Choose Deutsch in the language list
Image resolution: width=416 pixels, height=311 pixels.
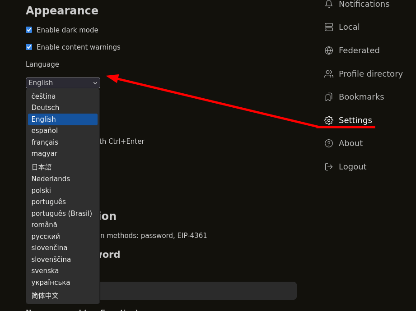coord(63,107)
